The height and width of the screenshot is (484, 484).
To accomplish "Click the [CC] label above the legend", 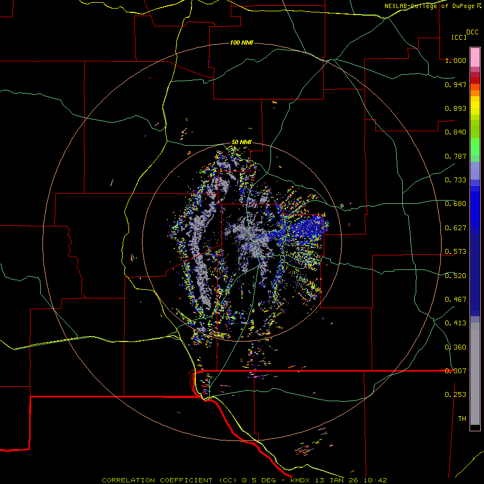I will coord(459,37).
